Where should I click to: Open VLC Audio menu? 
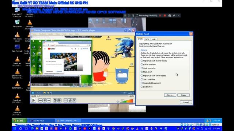[50, 34]
